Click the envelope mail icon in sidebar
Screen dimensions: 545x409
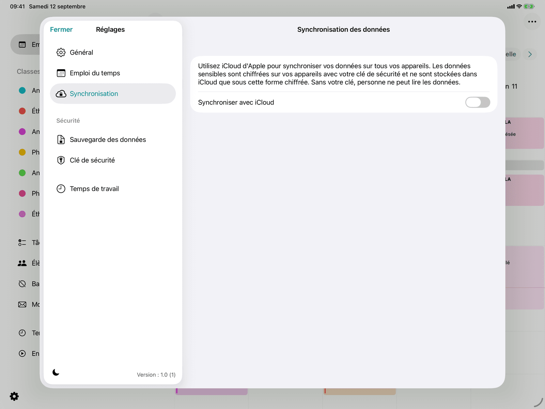(x=22, y=304)
